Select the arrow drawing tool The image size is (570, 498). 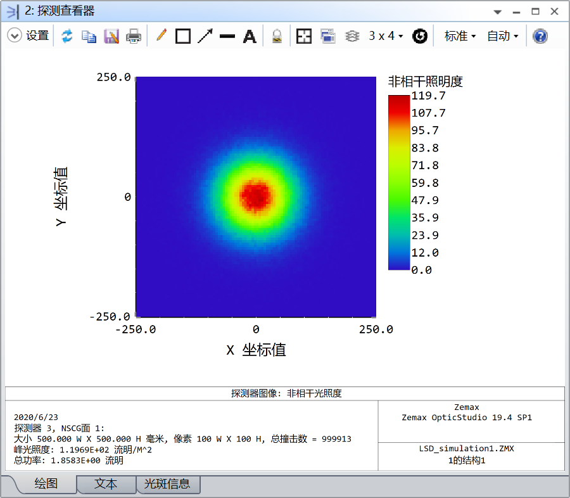[x=205, y=36]
